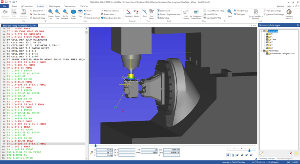Click the red delete icon in Geometry Manager

click(291, 153)
